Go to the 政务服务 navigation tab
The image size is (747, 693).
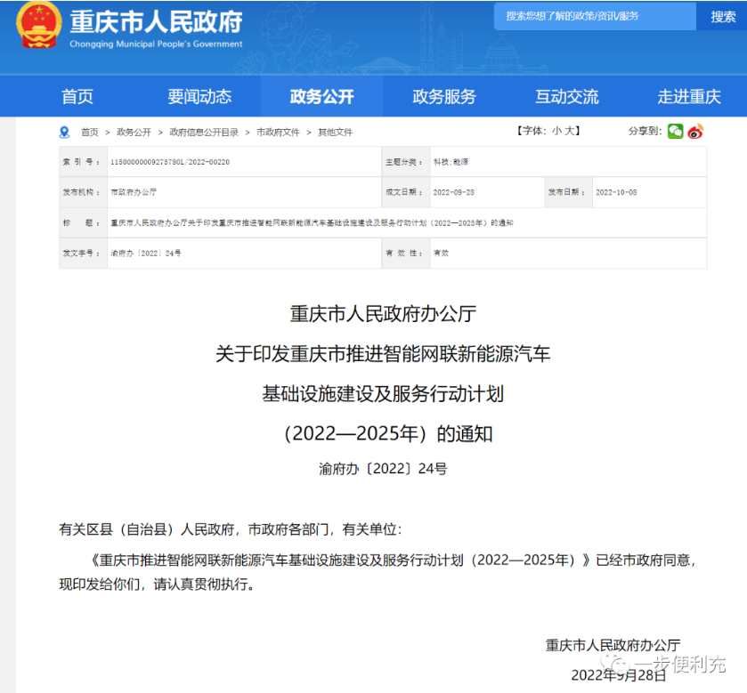click(x=444, y=97)
